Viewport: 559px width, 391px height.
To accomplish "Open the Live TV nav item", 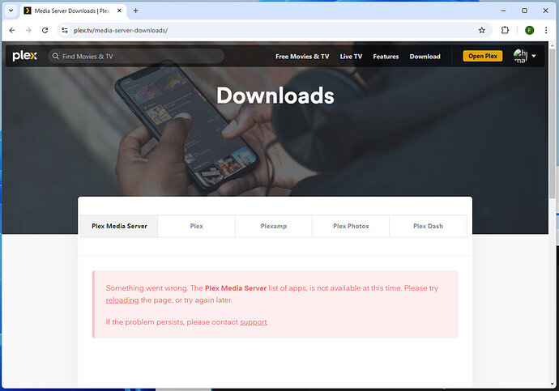I will pos(351,57).
